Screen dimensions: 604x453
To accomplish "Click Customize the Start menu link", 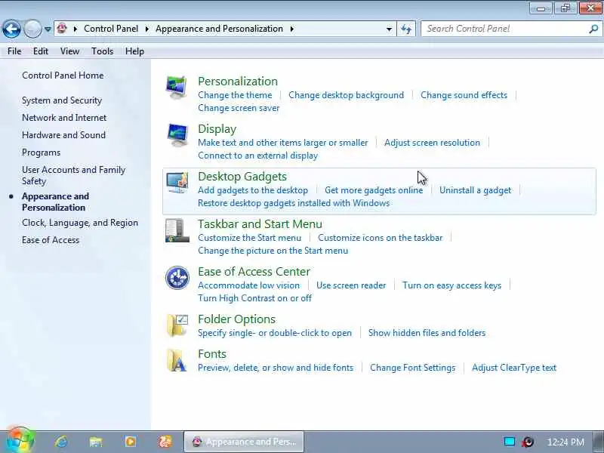I will click(250, 238).
